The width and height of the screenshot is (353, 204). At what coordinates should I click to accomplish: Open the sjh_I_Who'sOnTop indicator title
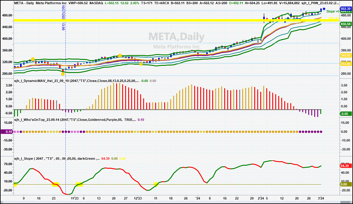75,120
